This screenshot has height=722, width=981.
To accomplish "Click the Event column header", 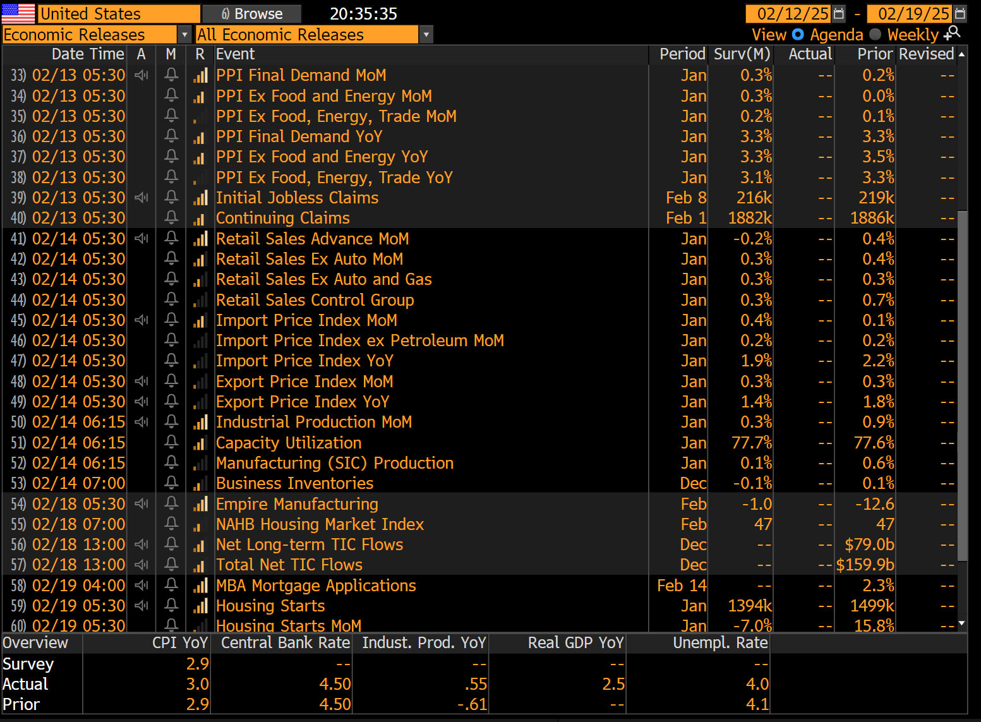I will point(235,54).
